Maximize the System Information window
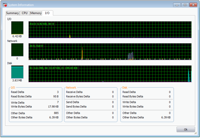The width and height of the screenshot is (200, 138). [185, 5]
